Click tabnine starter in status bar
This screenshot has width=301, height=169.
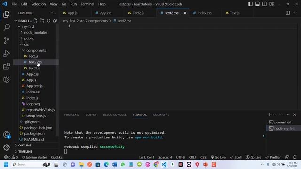click(x=34, y=157)
